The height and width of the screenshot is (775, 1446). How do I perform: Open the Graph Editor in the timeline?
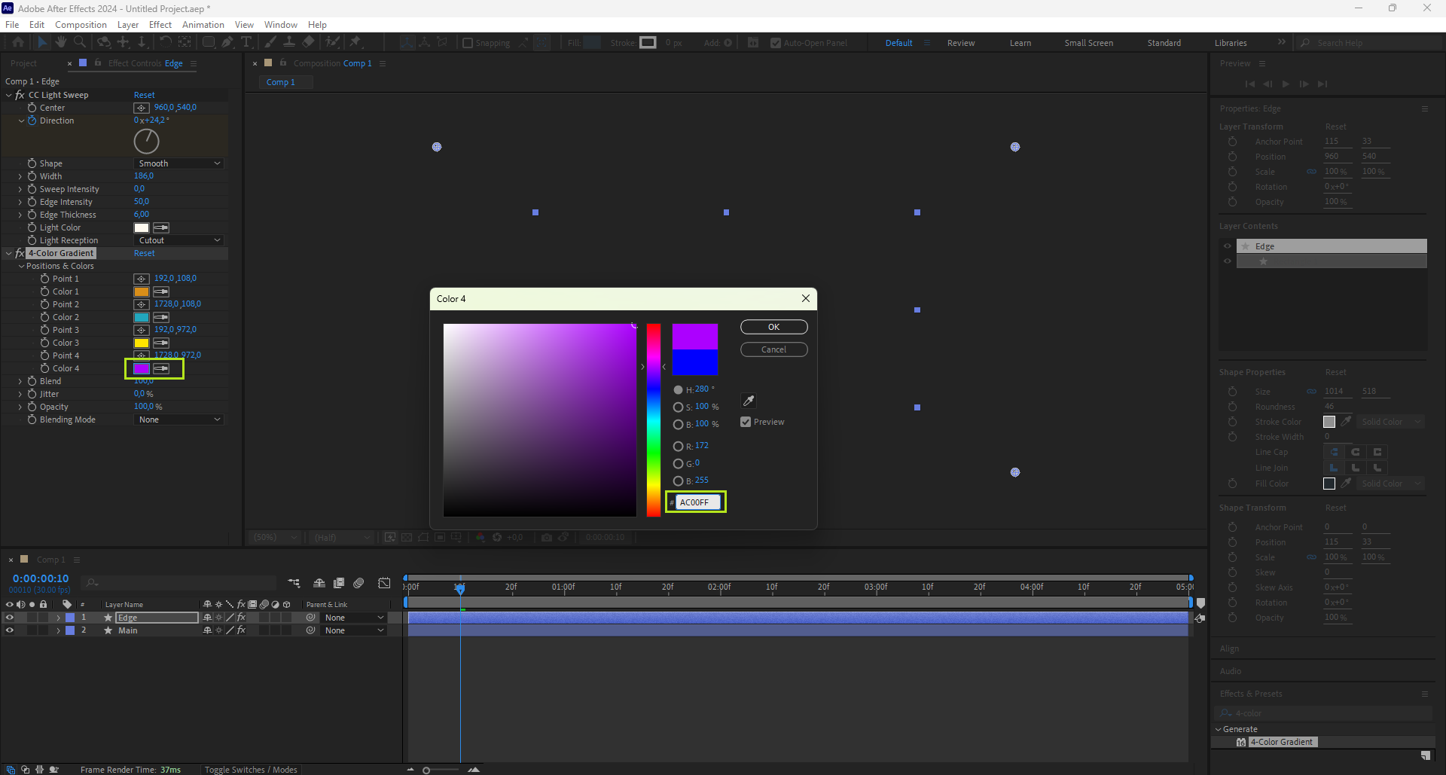[x=384, y=583]
